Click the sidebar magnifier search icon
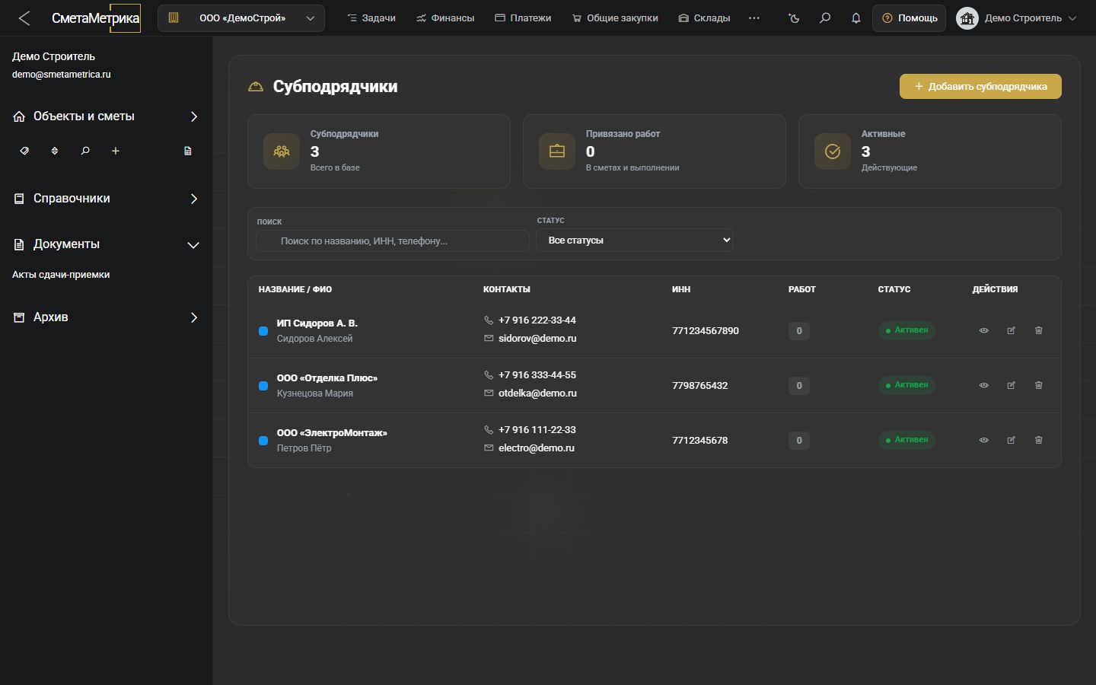1096x685 pixels. coord(85,151)
